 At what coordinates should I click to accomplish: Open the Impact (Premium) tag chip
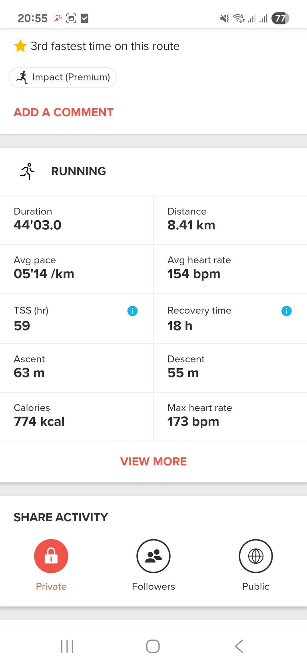pos(63,77)
